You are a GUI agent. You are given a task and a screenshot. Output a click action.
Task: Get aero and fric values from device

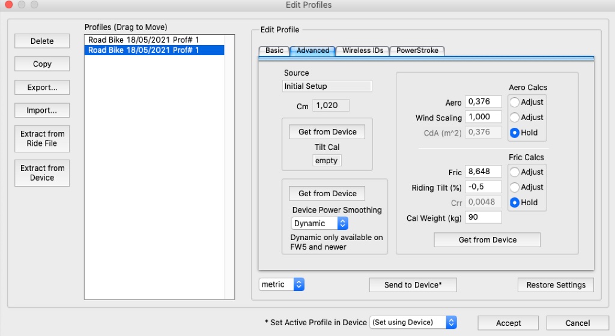(486, 239)
